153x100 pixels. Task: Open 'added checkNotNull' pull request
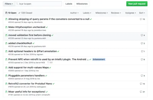tap(20, 43)
